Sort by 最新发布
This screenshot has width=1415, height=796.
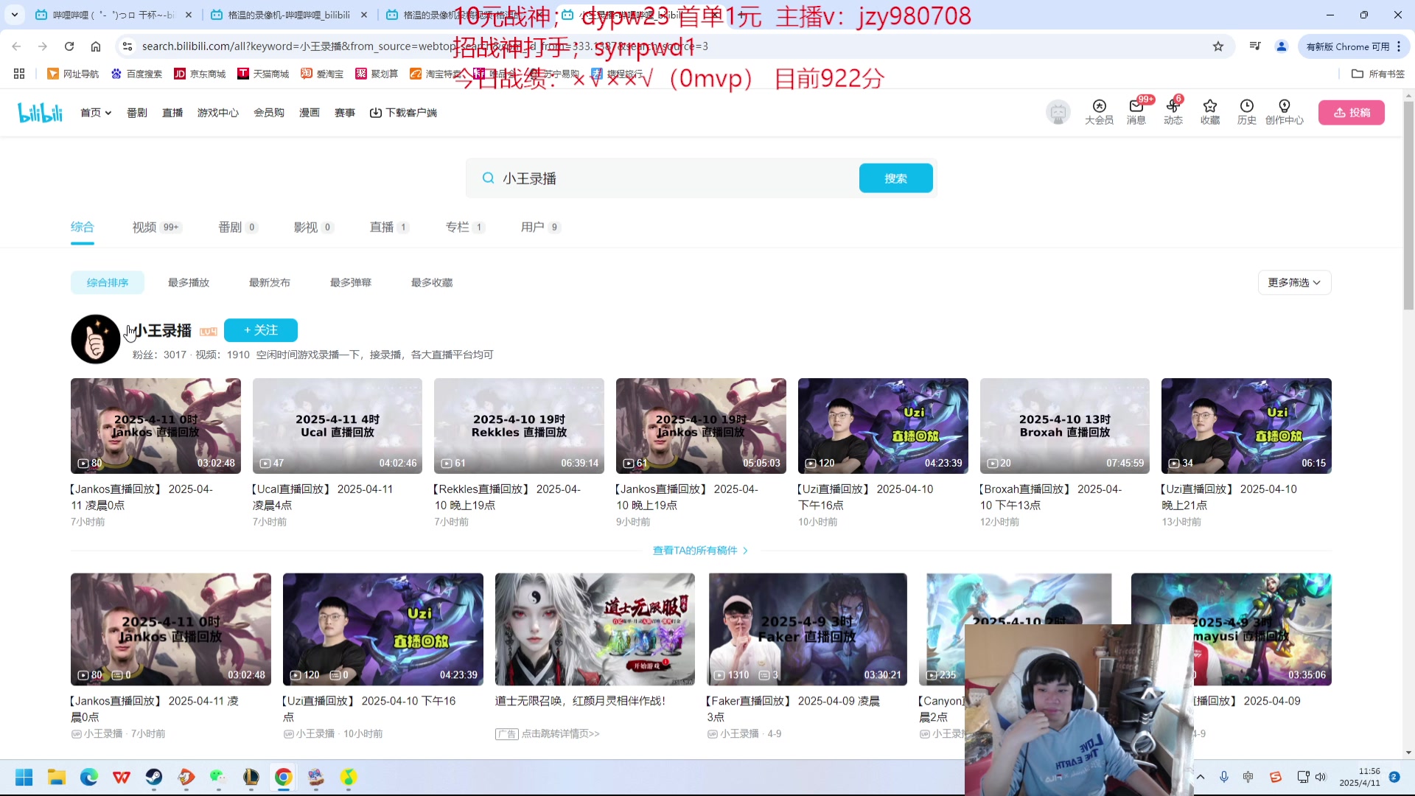tap(270, 283)
